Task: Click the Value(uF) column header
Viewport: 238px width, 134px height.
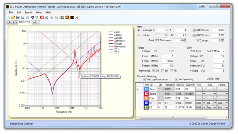Action: coord(170,85)
